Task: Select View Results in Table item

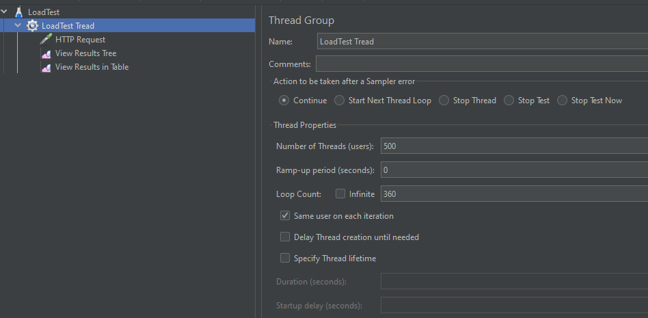Action: (x=92, y=67)
